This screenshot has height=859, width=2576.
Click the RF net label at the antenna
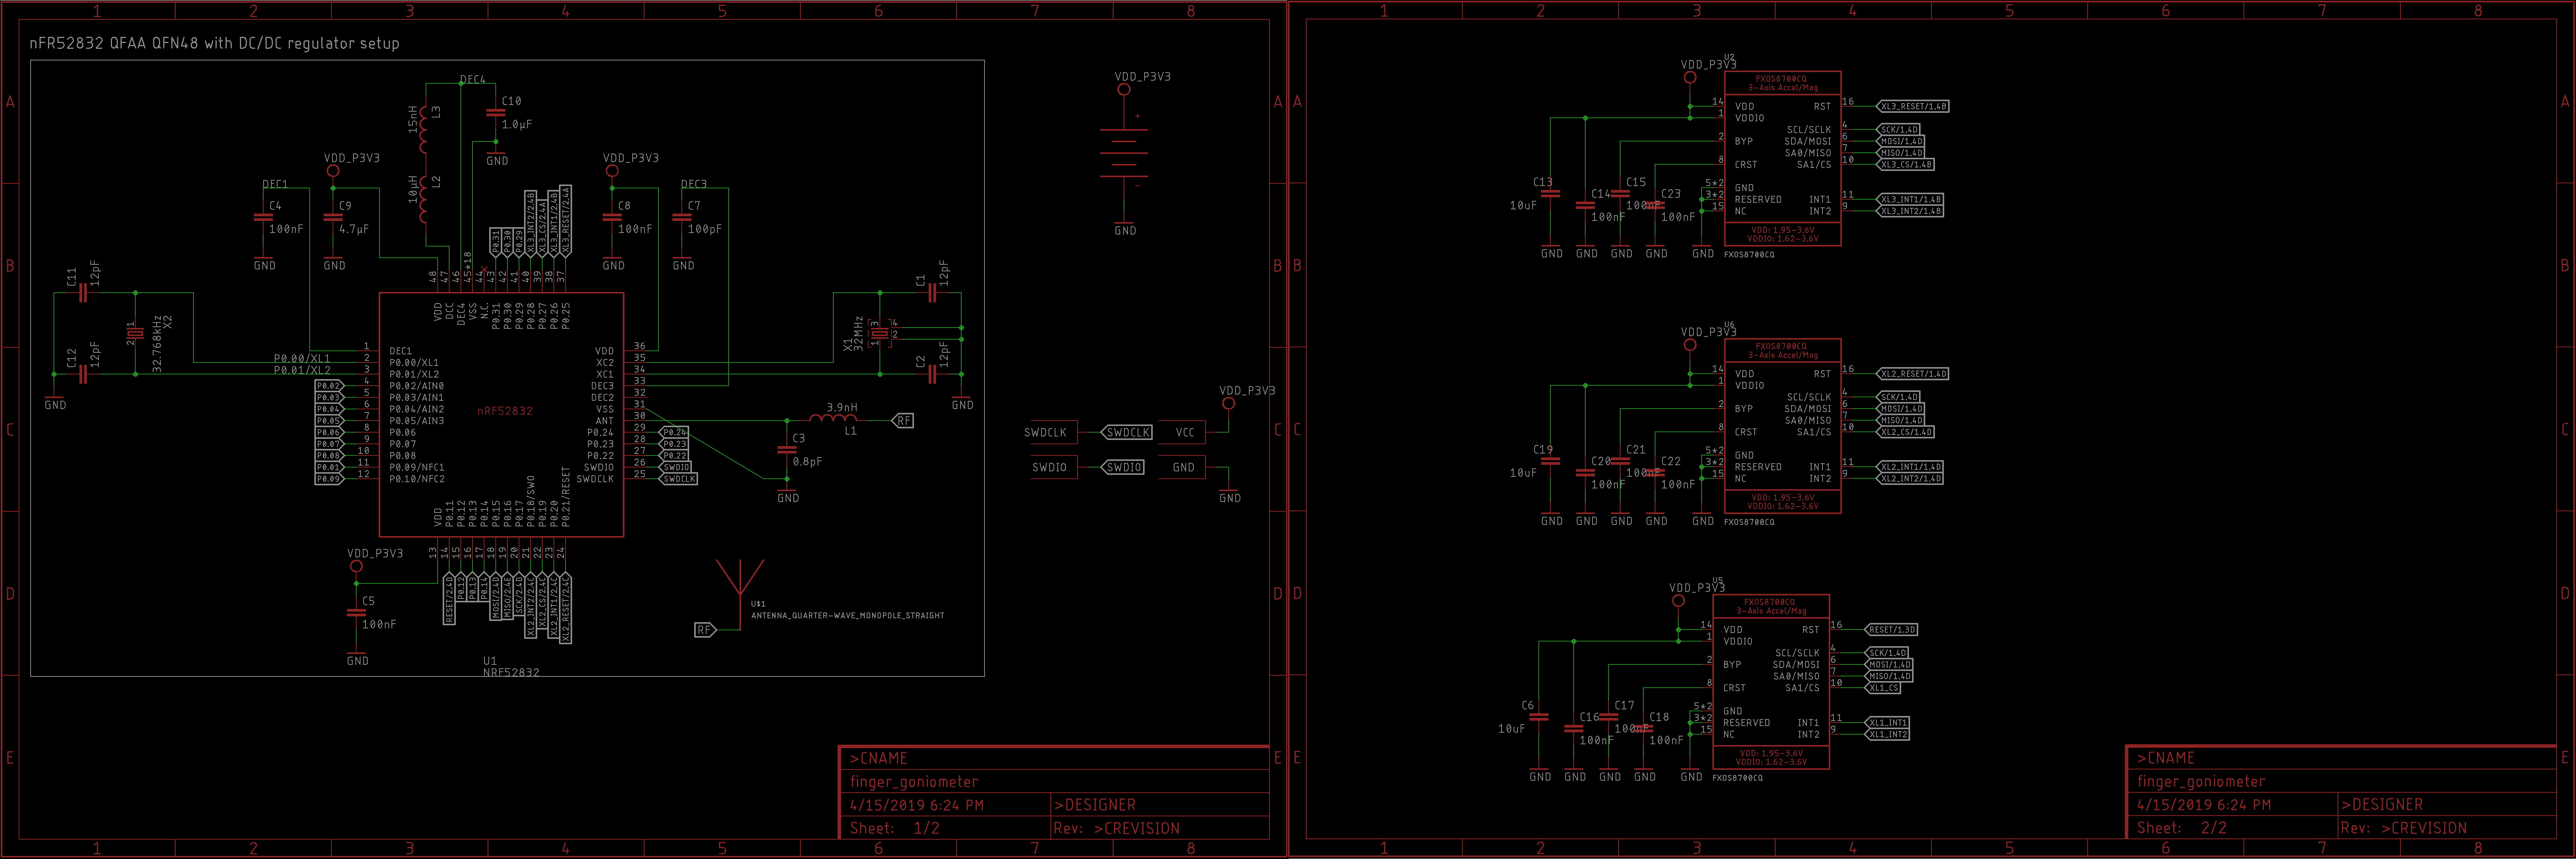706,630
